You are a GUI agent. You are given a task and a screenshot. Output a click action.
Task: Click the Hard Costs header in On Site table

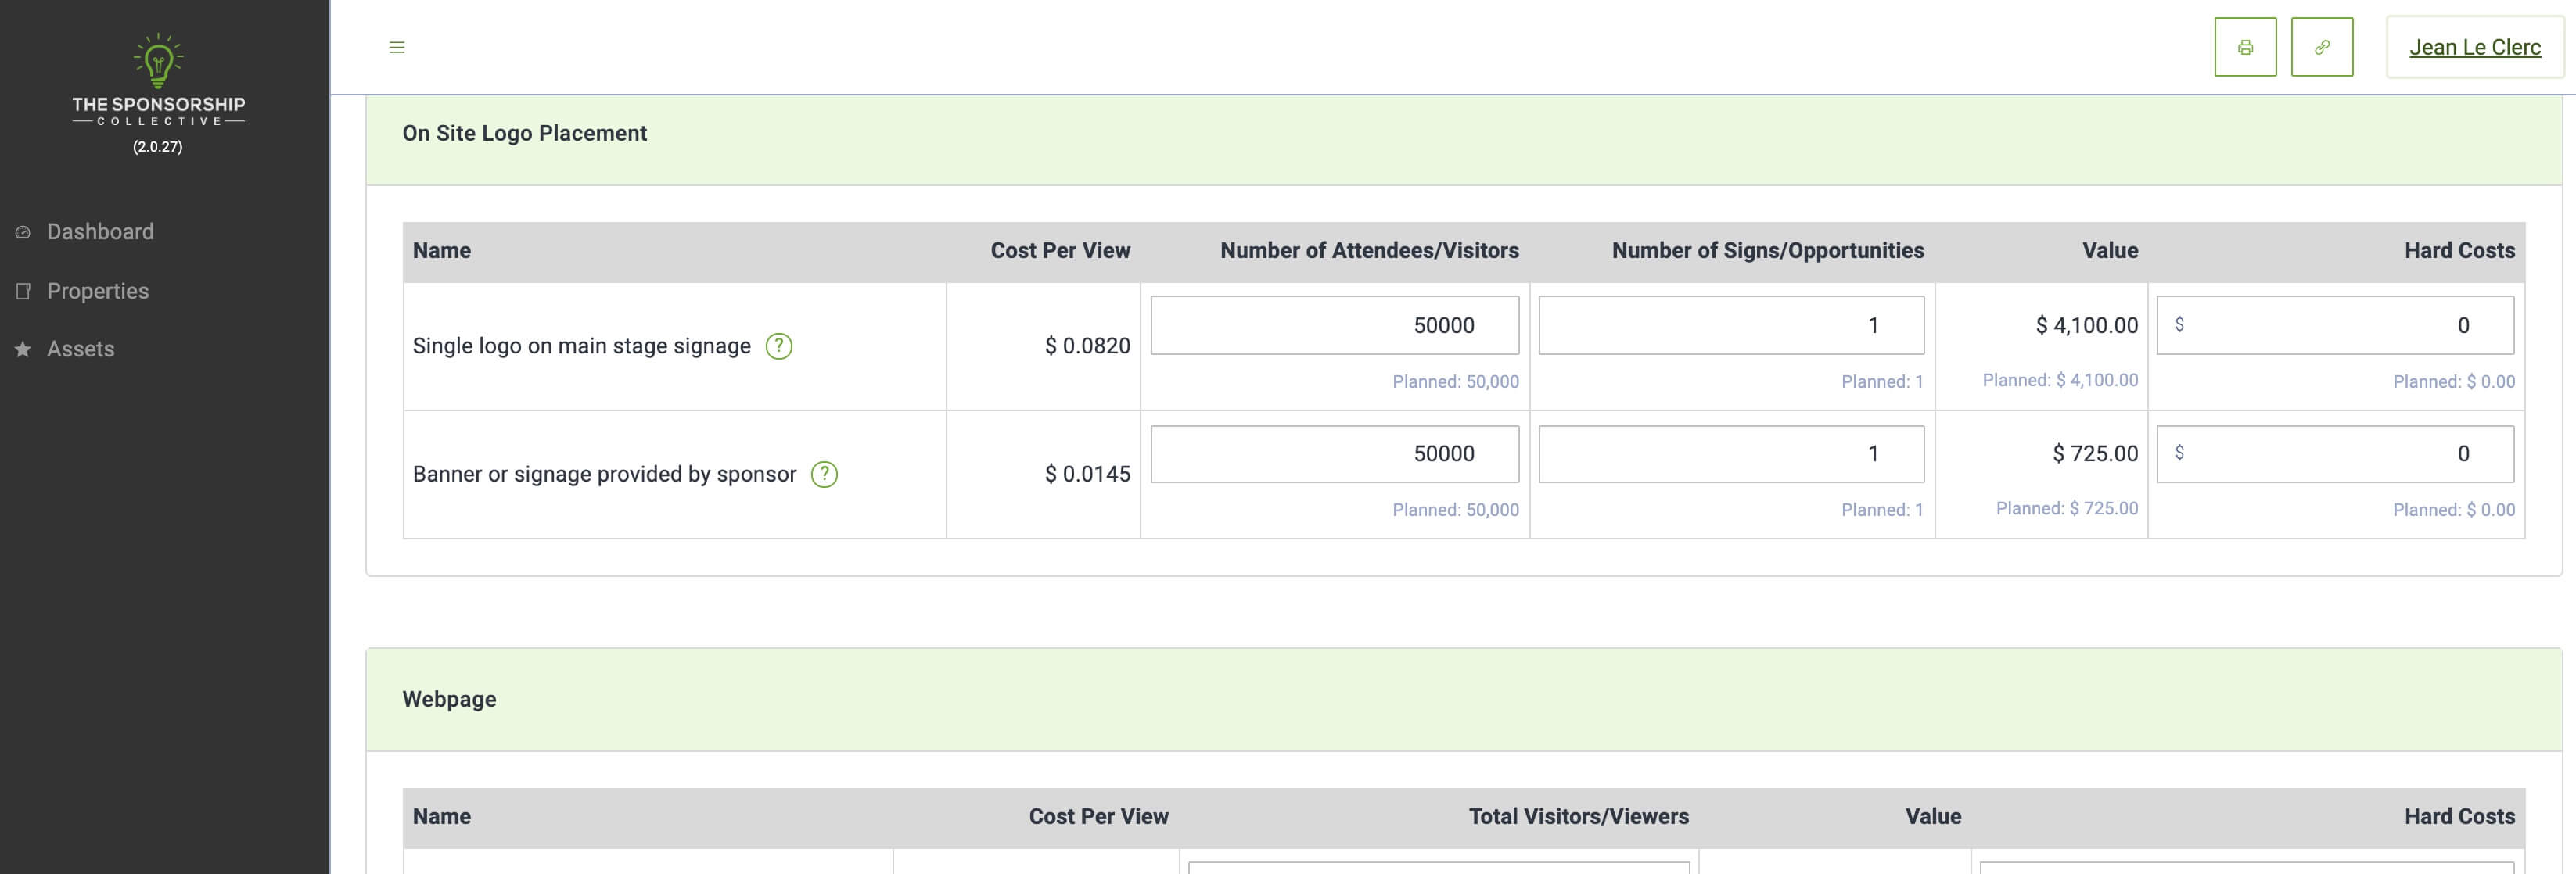(x=2459, y=251)
